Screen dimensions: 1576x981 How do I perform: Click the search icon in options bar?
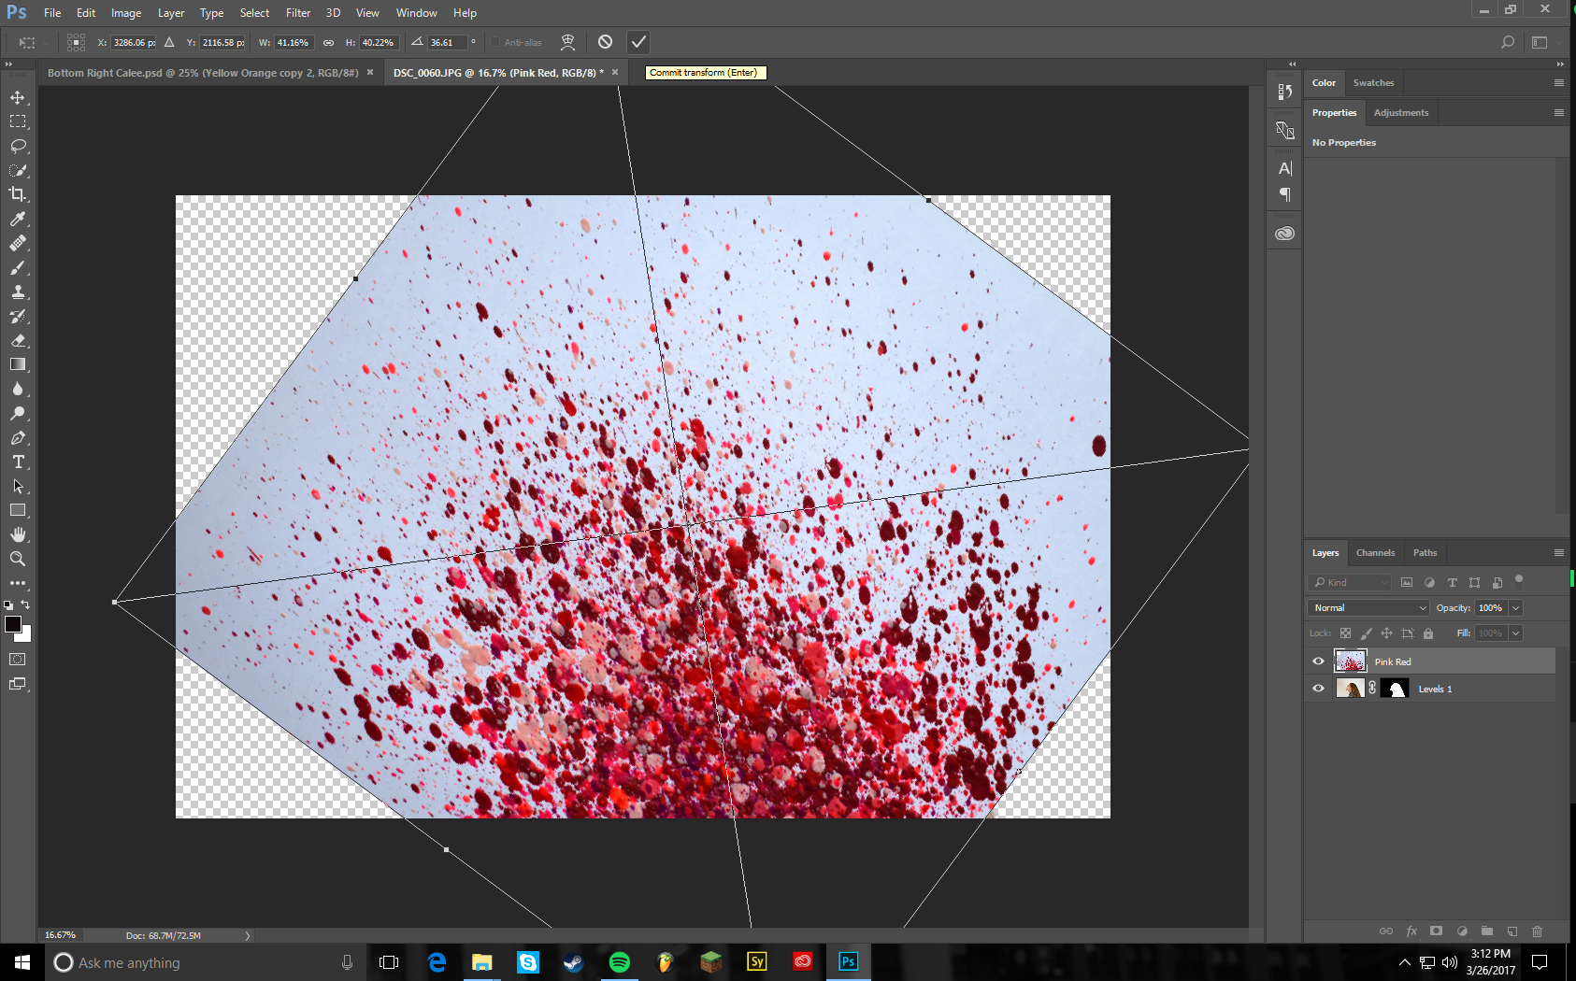pyautogui.click(x=1507, y=42)
